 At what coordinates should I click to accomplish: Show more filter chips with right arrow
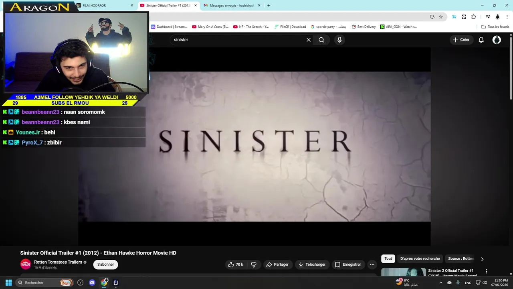(482, 259)
